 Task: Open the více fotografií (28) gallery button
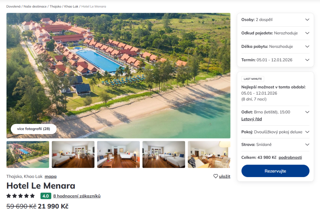(x=33, y=129)
